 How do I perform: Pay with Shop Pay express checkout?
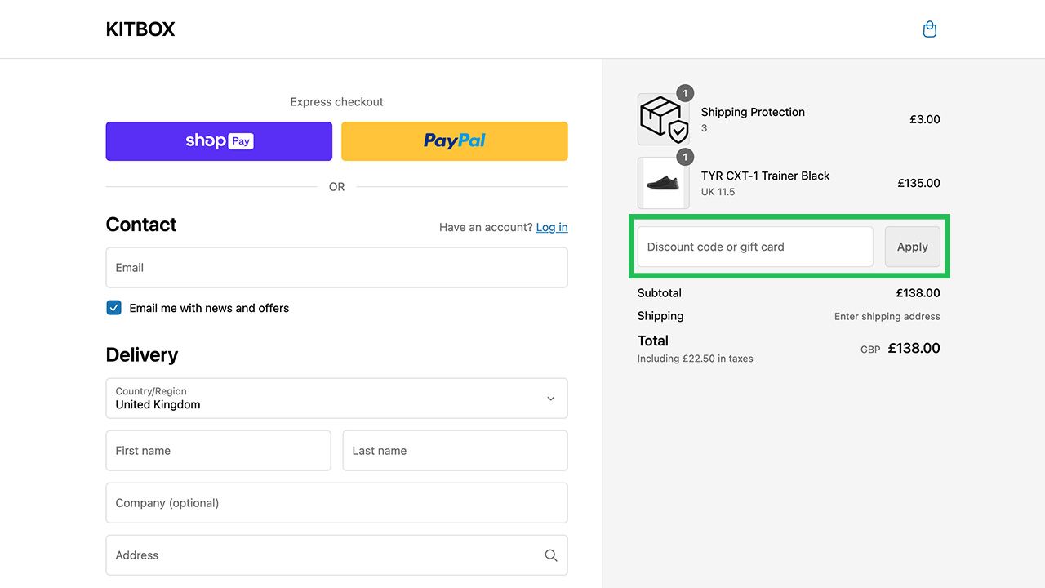[x=219, y=141]
